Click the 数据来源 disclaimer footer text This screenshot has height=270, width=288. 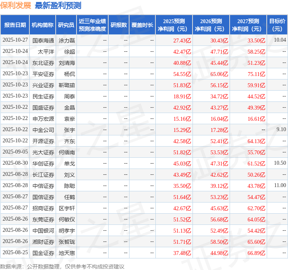62,266
